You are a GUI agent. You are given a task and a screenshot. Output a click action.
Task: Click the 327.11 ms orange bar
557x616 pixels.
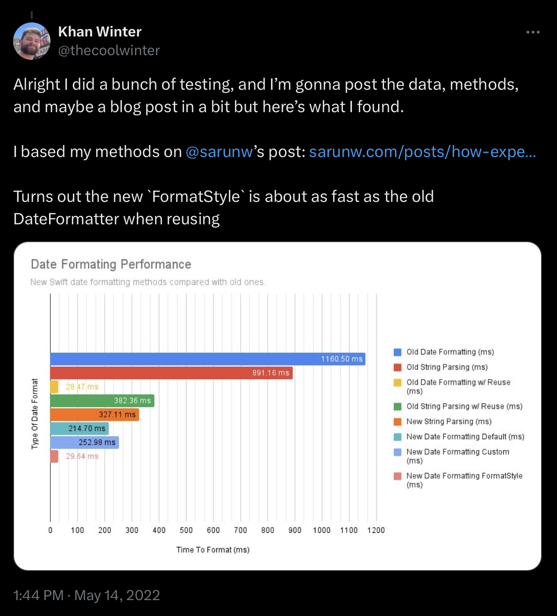tap(94, 415)
